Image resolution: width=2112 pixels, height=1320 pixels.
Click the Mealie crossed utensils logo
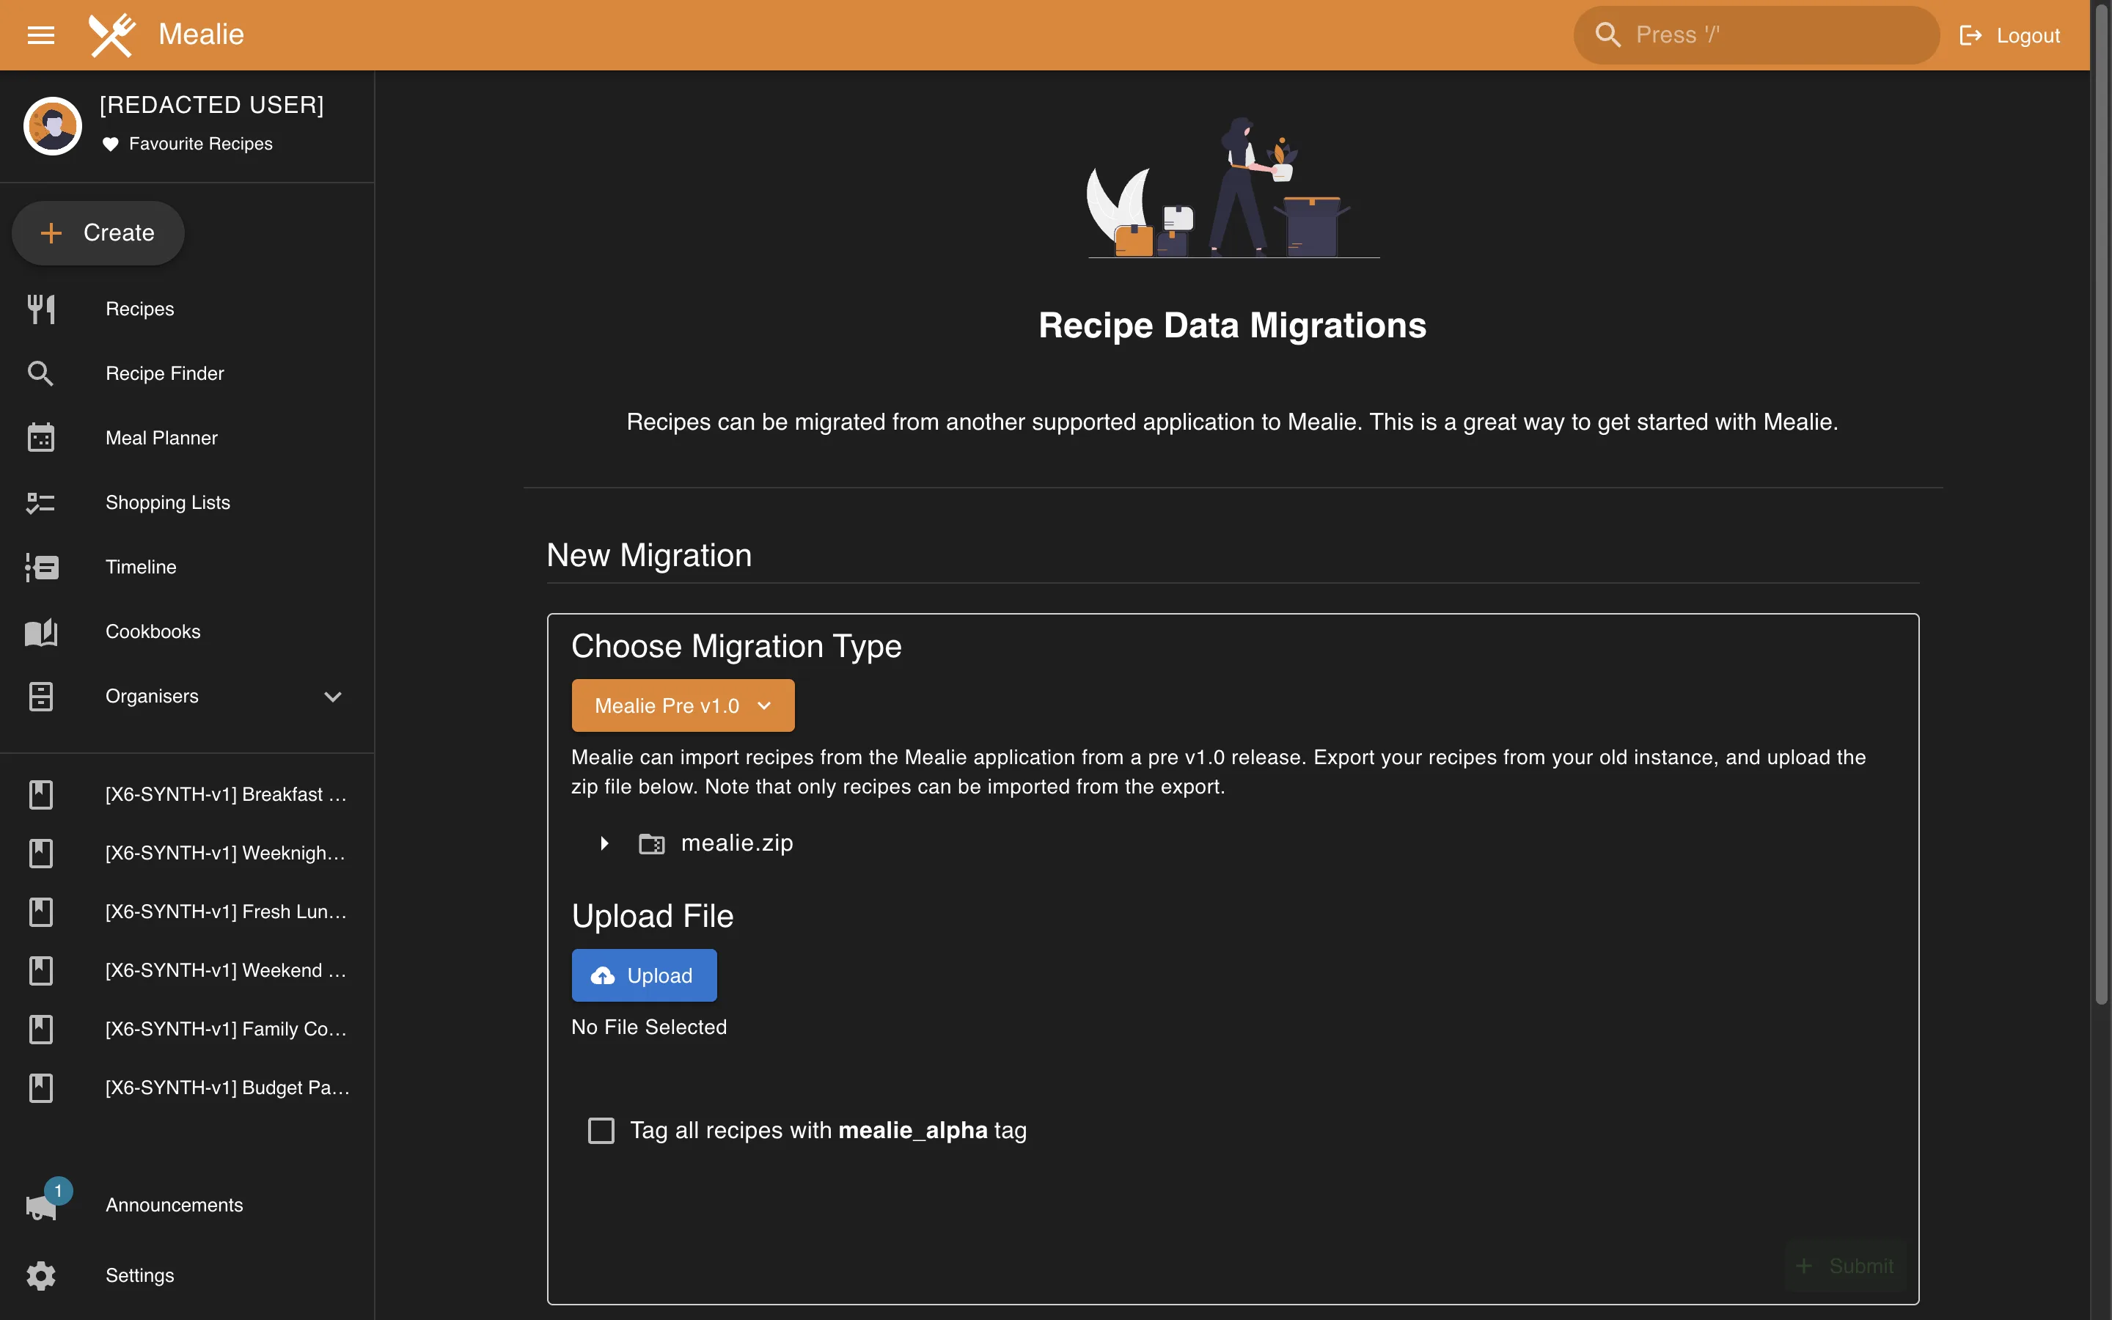[x=111, y=35]
